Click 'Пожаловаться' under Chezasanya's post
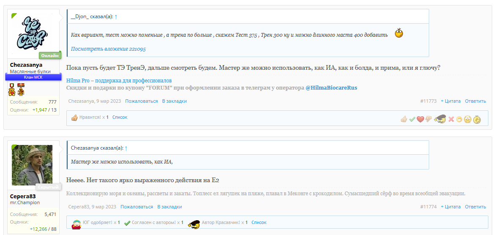The image size is (496, 235). [x=141, y=101]
